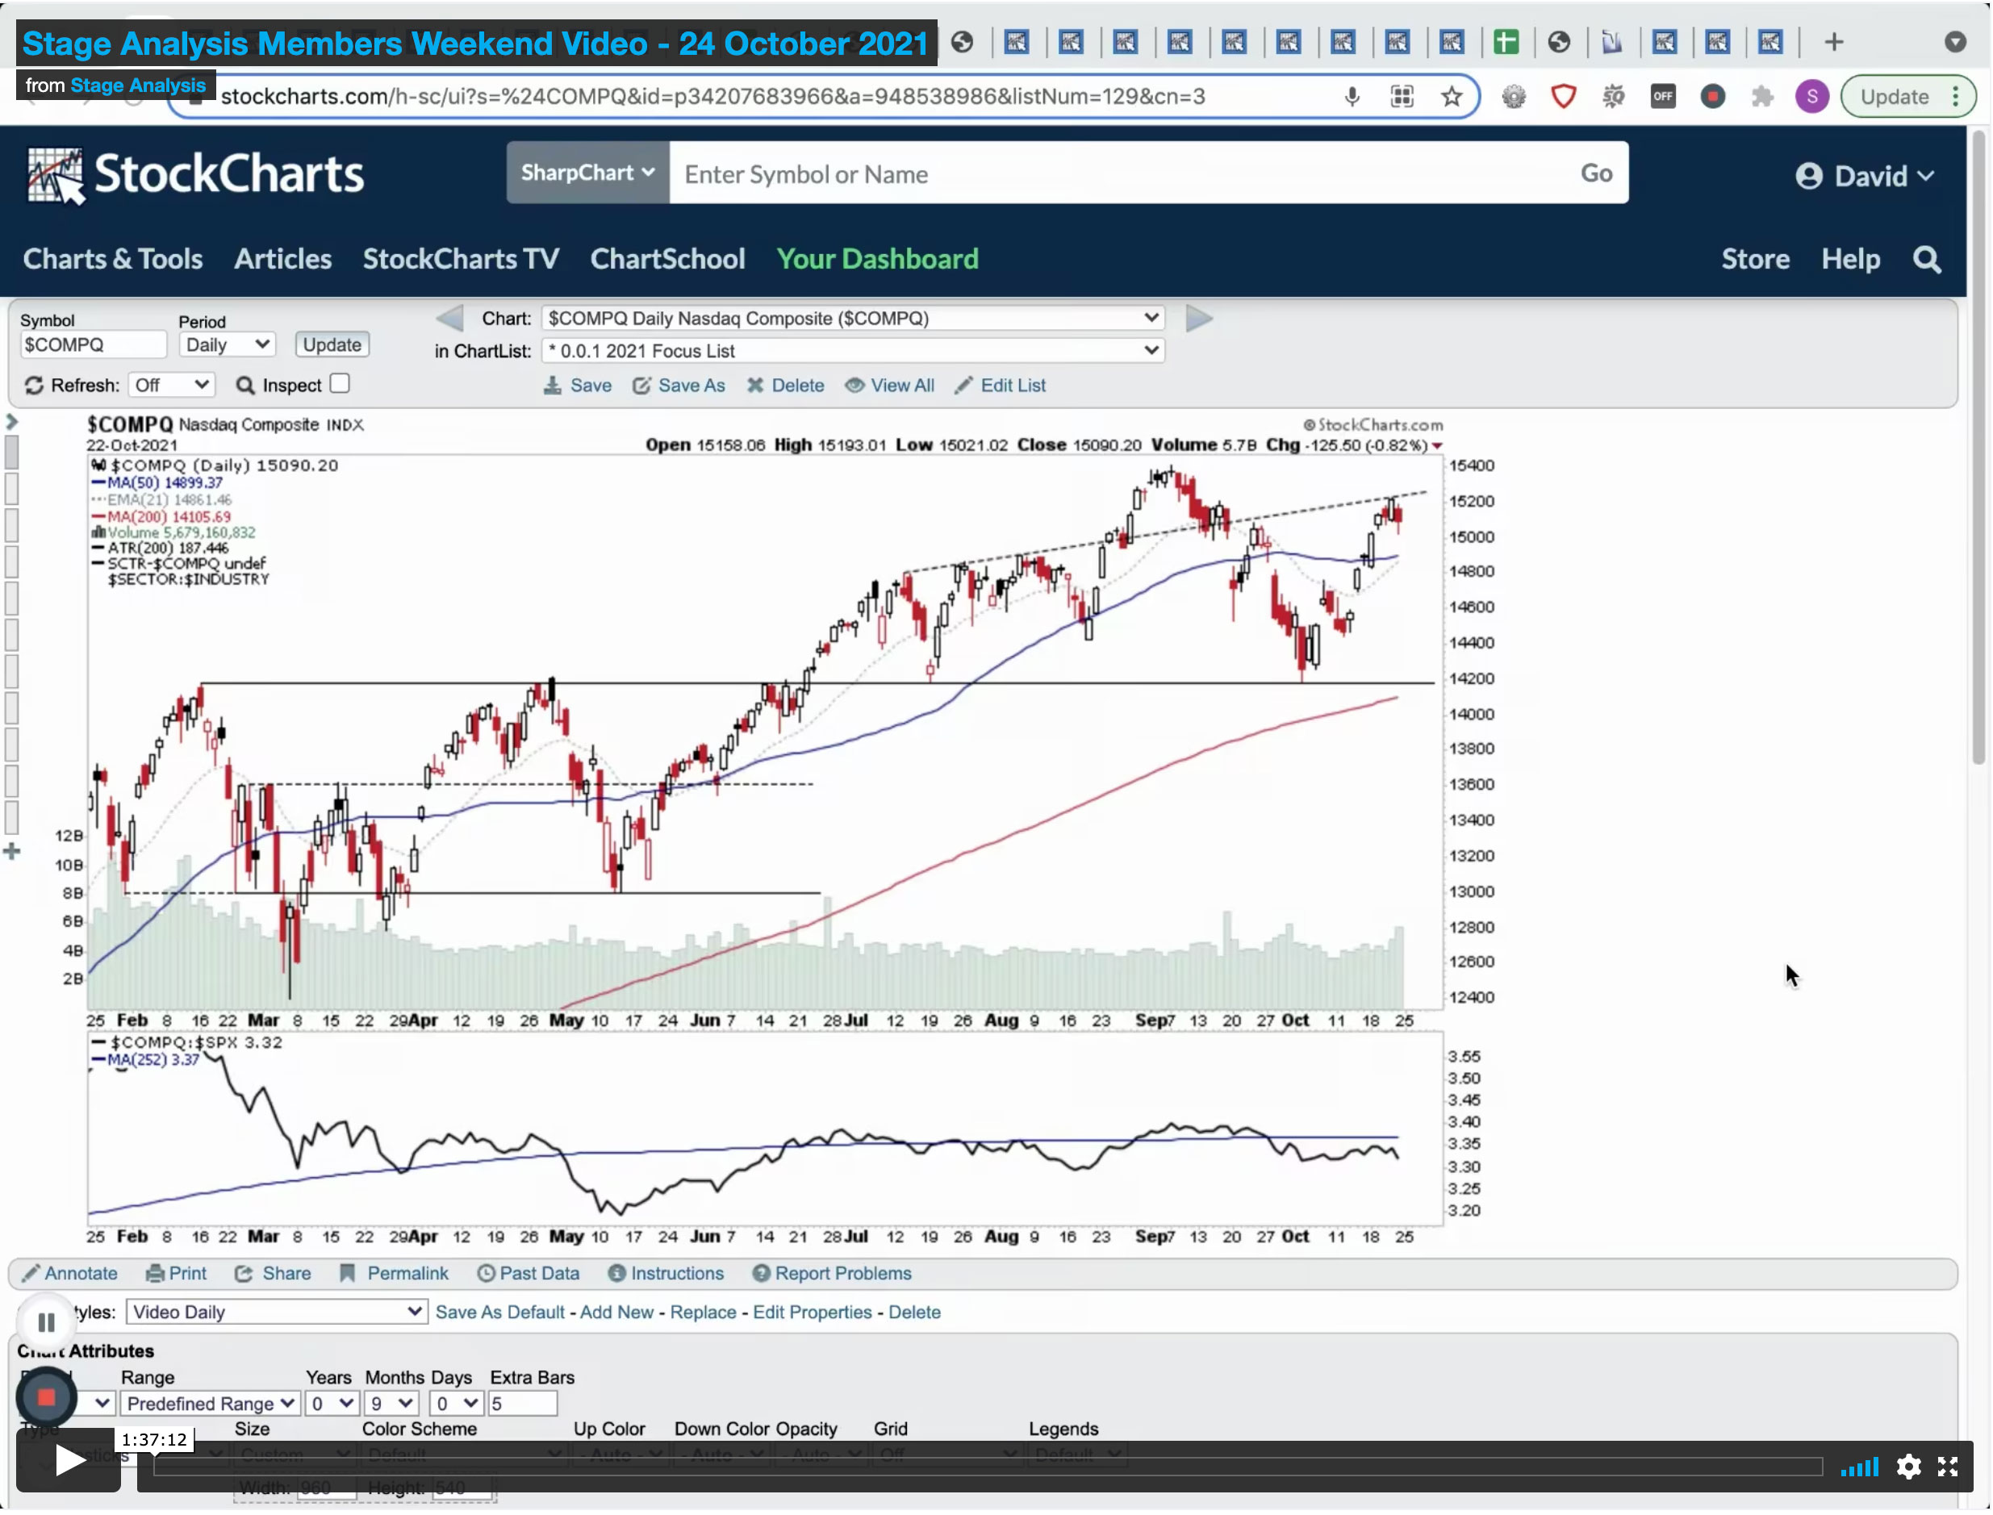
Task: Click the Past Data clock icon
Action: [485, 1273]
